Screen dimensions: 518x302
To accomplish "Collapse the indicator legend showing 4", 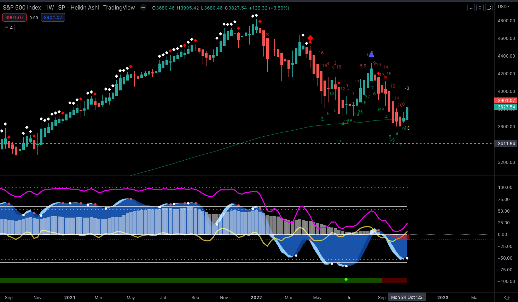I will (8, 28).
